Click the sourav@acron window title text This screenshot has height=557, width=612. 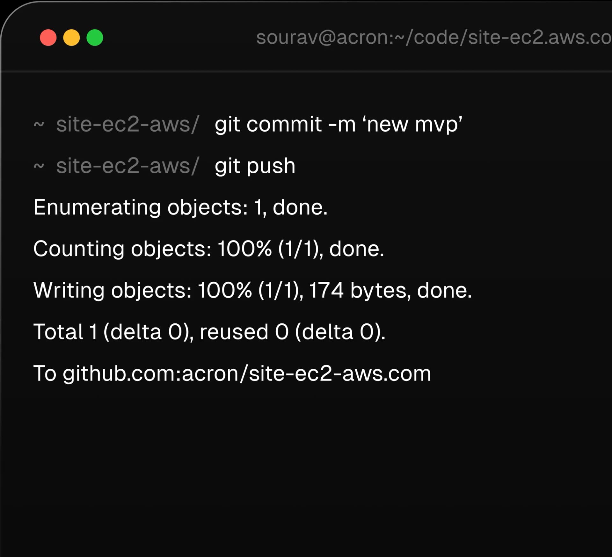(x=433, y=38)
